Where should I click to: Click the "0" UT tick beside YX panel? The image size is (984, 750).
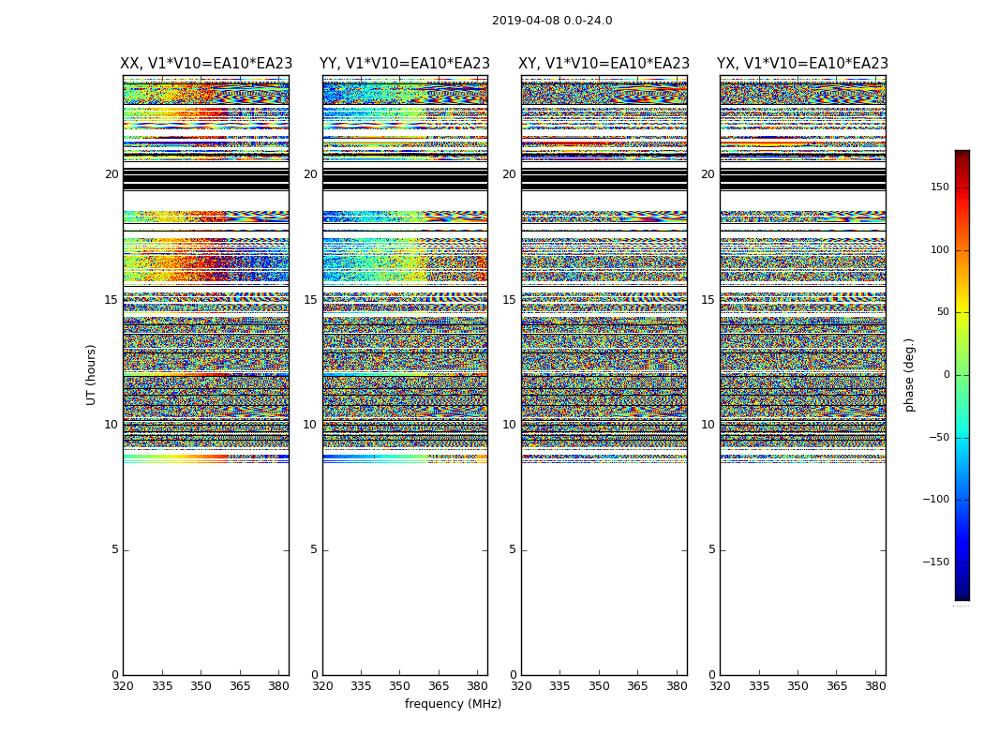click(711, 675)
